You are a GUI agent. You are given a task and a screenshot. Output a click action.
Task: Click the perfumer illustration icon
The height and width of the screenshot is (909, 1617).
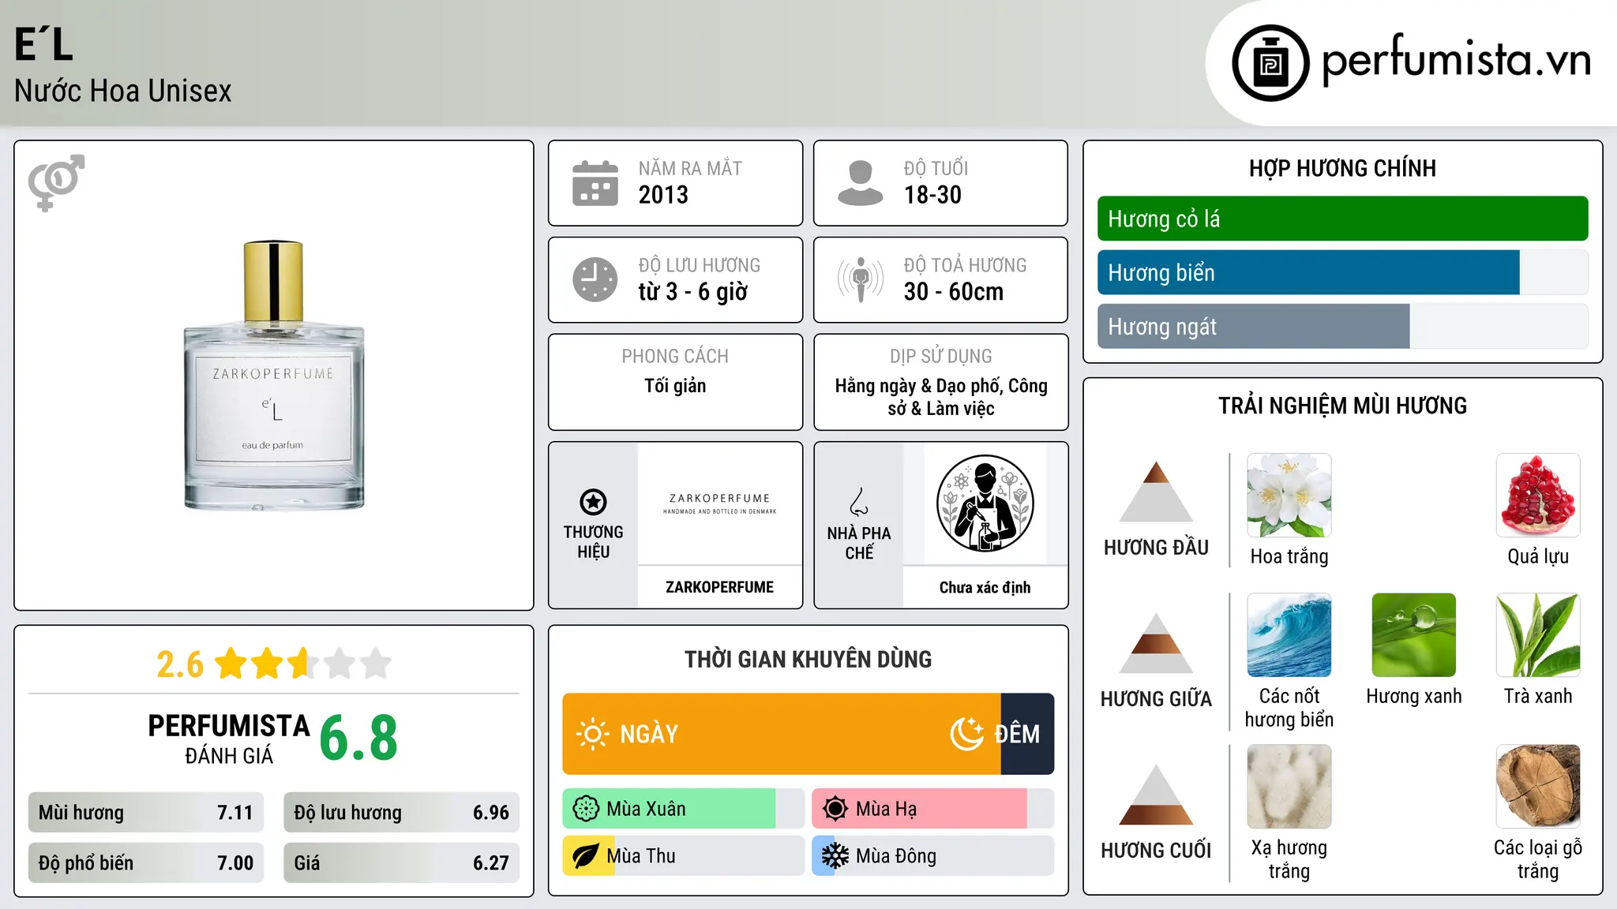pos(985,503)
